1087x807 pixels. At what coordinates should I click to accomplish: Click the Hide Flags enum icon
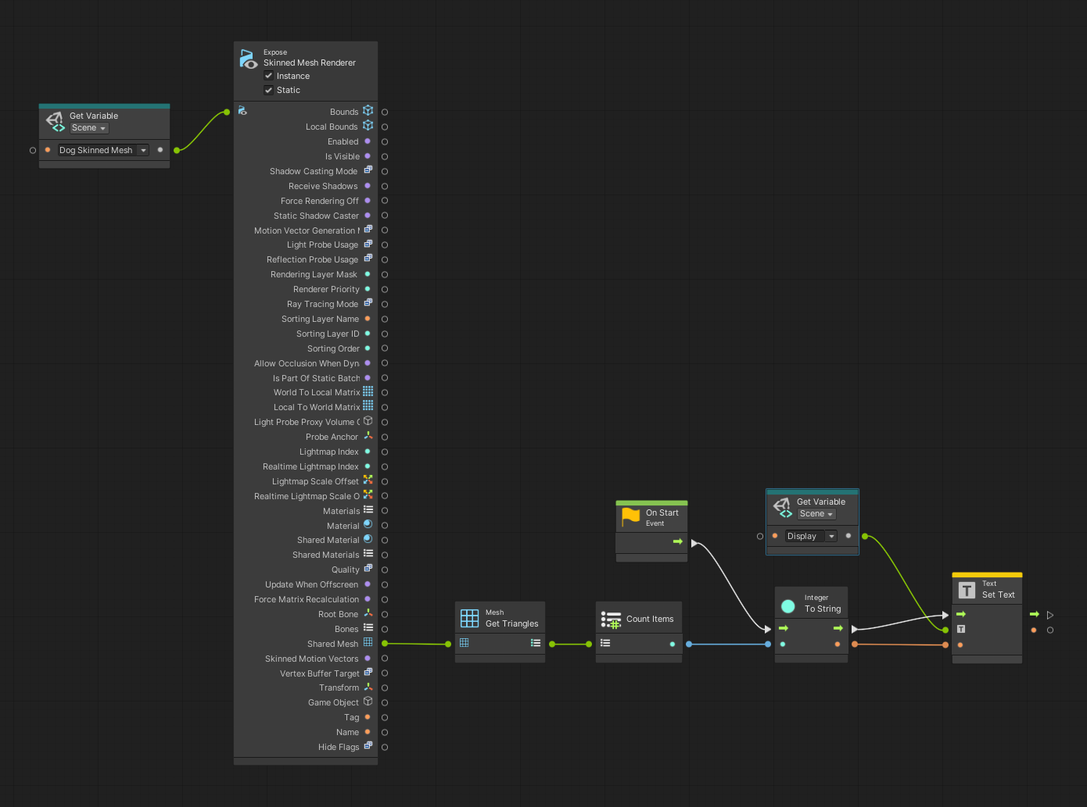(368, 746)
